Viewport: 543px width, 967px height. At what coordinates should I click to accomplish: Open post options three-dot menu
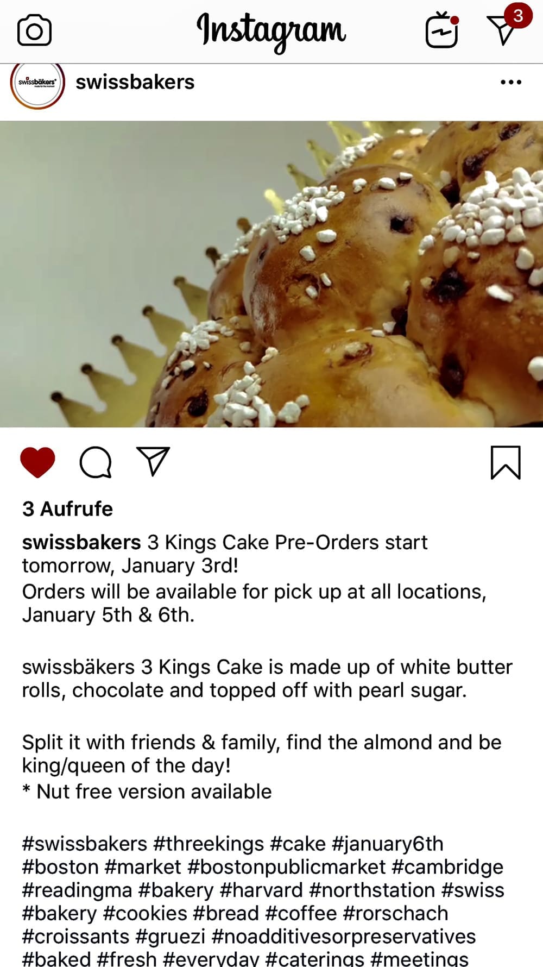(510, 83)
